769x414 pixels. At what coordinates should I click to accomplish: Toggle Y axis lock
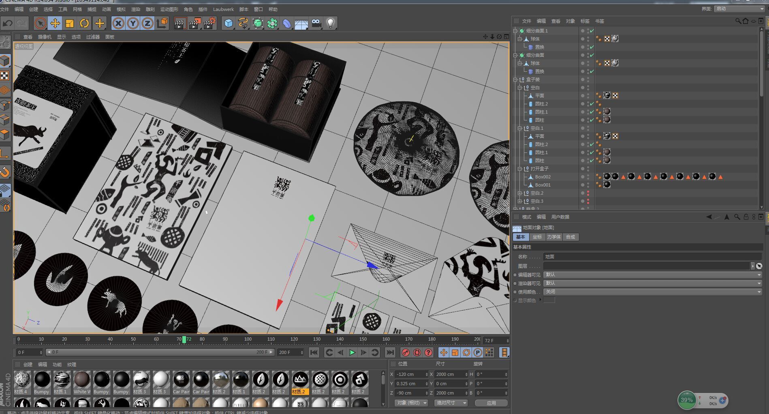[132, 23]
